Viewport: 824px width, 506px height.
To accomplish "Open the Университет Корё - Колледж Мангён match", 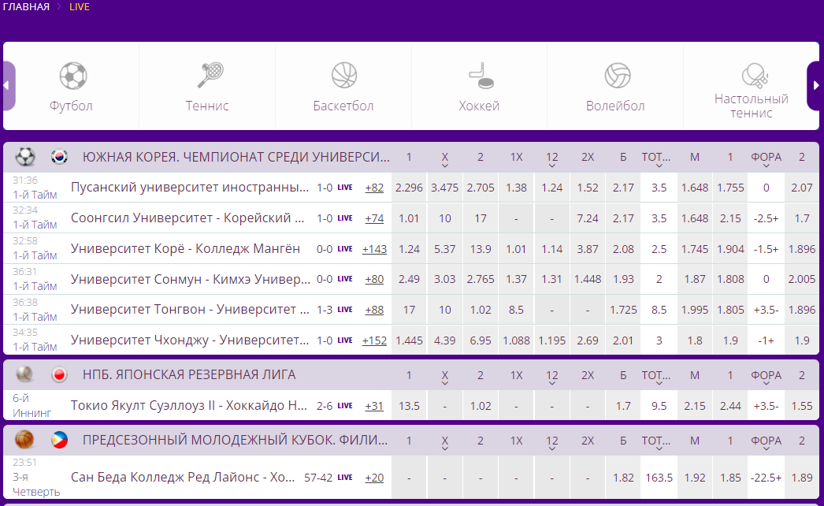I will (185, 249).
